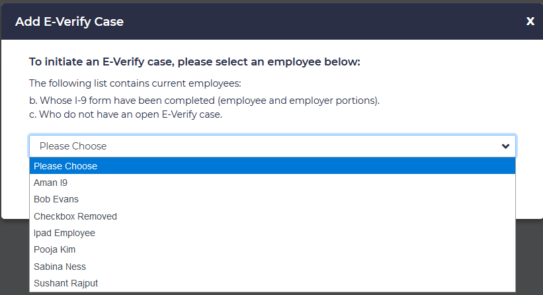
Task: Pick the Checkbox Removed employee option
Action: pos(75,216)
